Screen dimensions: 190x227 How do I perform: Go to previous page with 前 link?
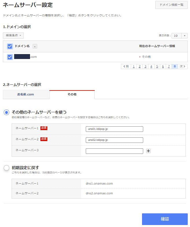click(126, 67)
